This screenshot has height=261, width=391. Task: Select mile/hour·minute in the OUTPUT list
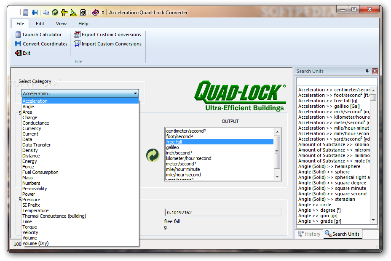click(x=220, y=169)
